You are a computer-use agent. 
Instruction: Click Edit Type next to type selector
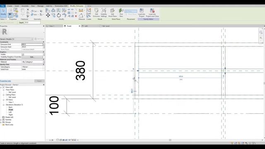(x=39, y=39)
